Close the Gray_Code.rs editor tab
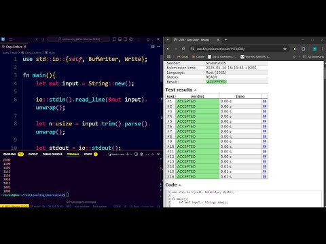Screen dimensions: 326x244 tap(25, 47)
